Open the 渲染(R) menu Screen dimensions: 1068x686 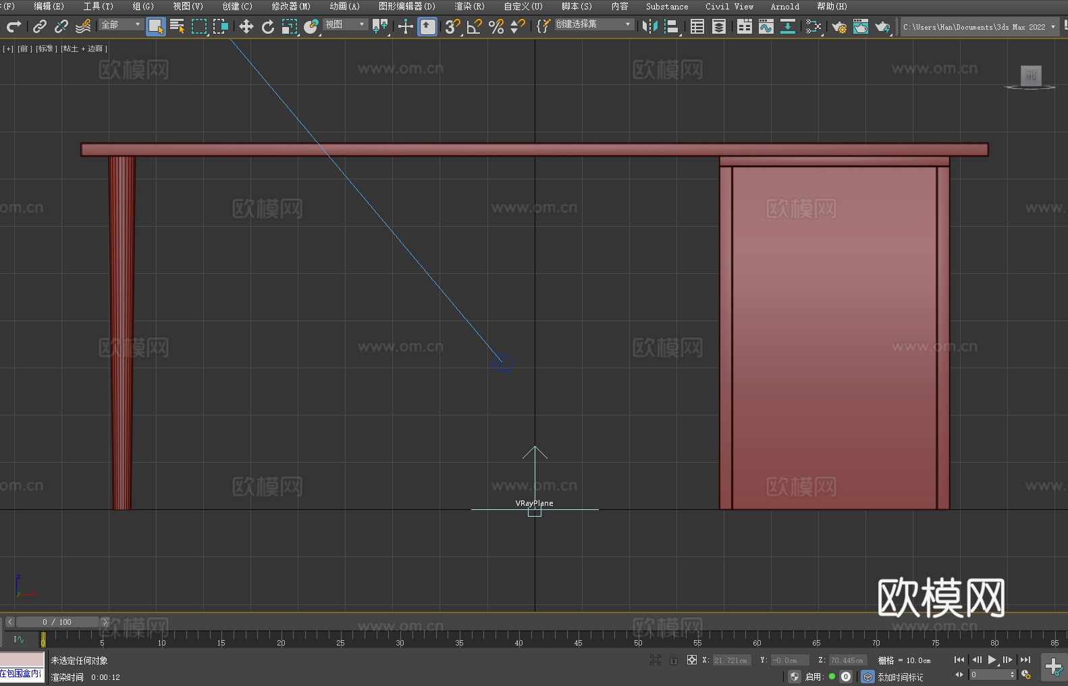469,6
